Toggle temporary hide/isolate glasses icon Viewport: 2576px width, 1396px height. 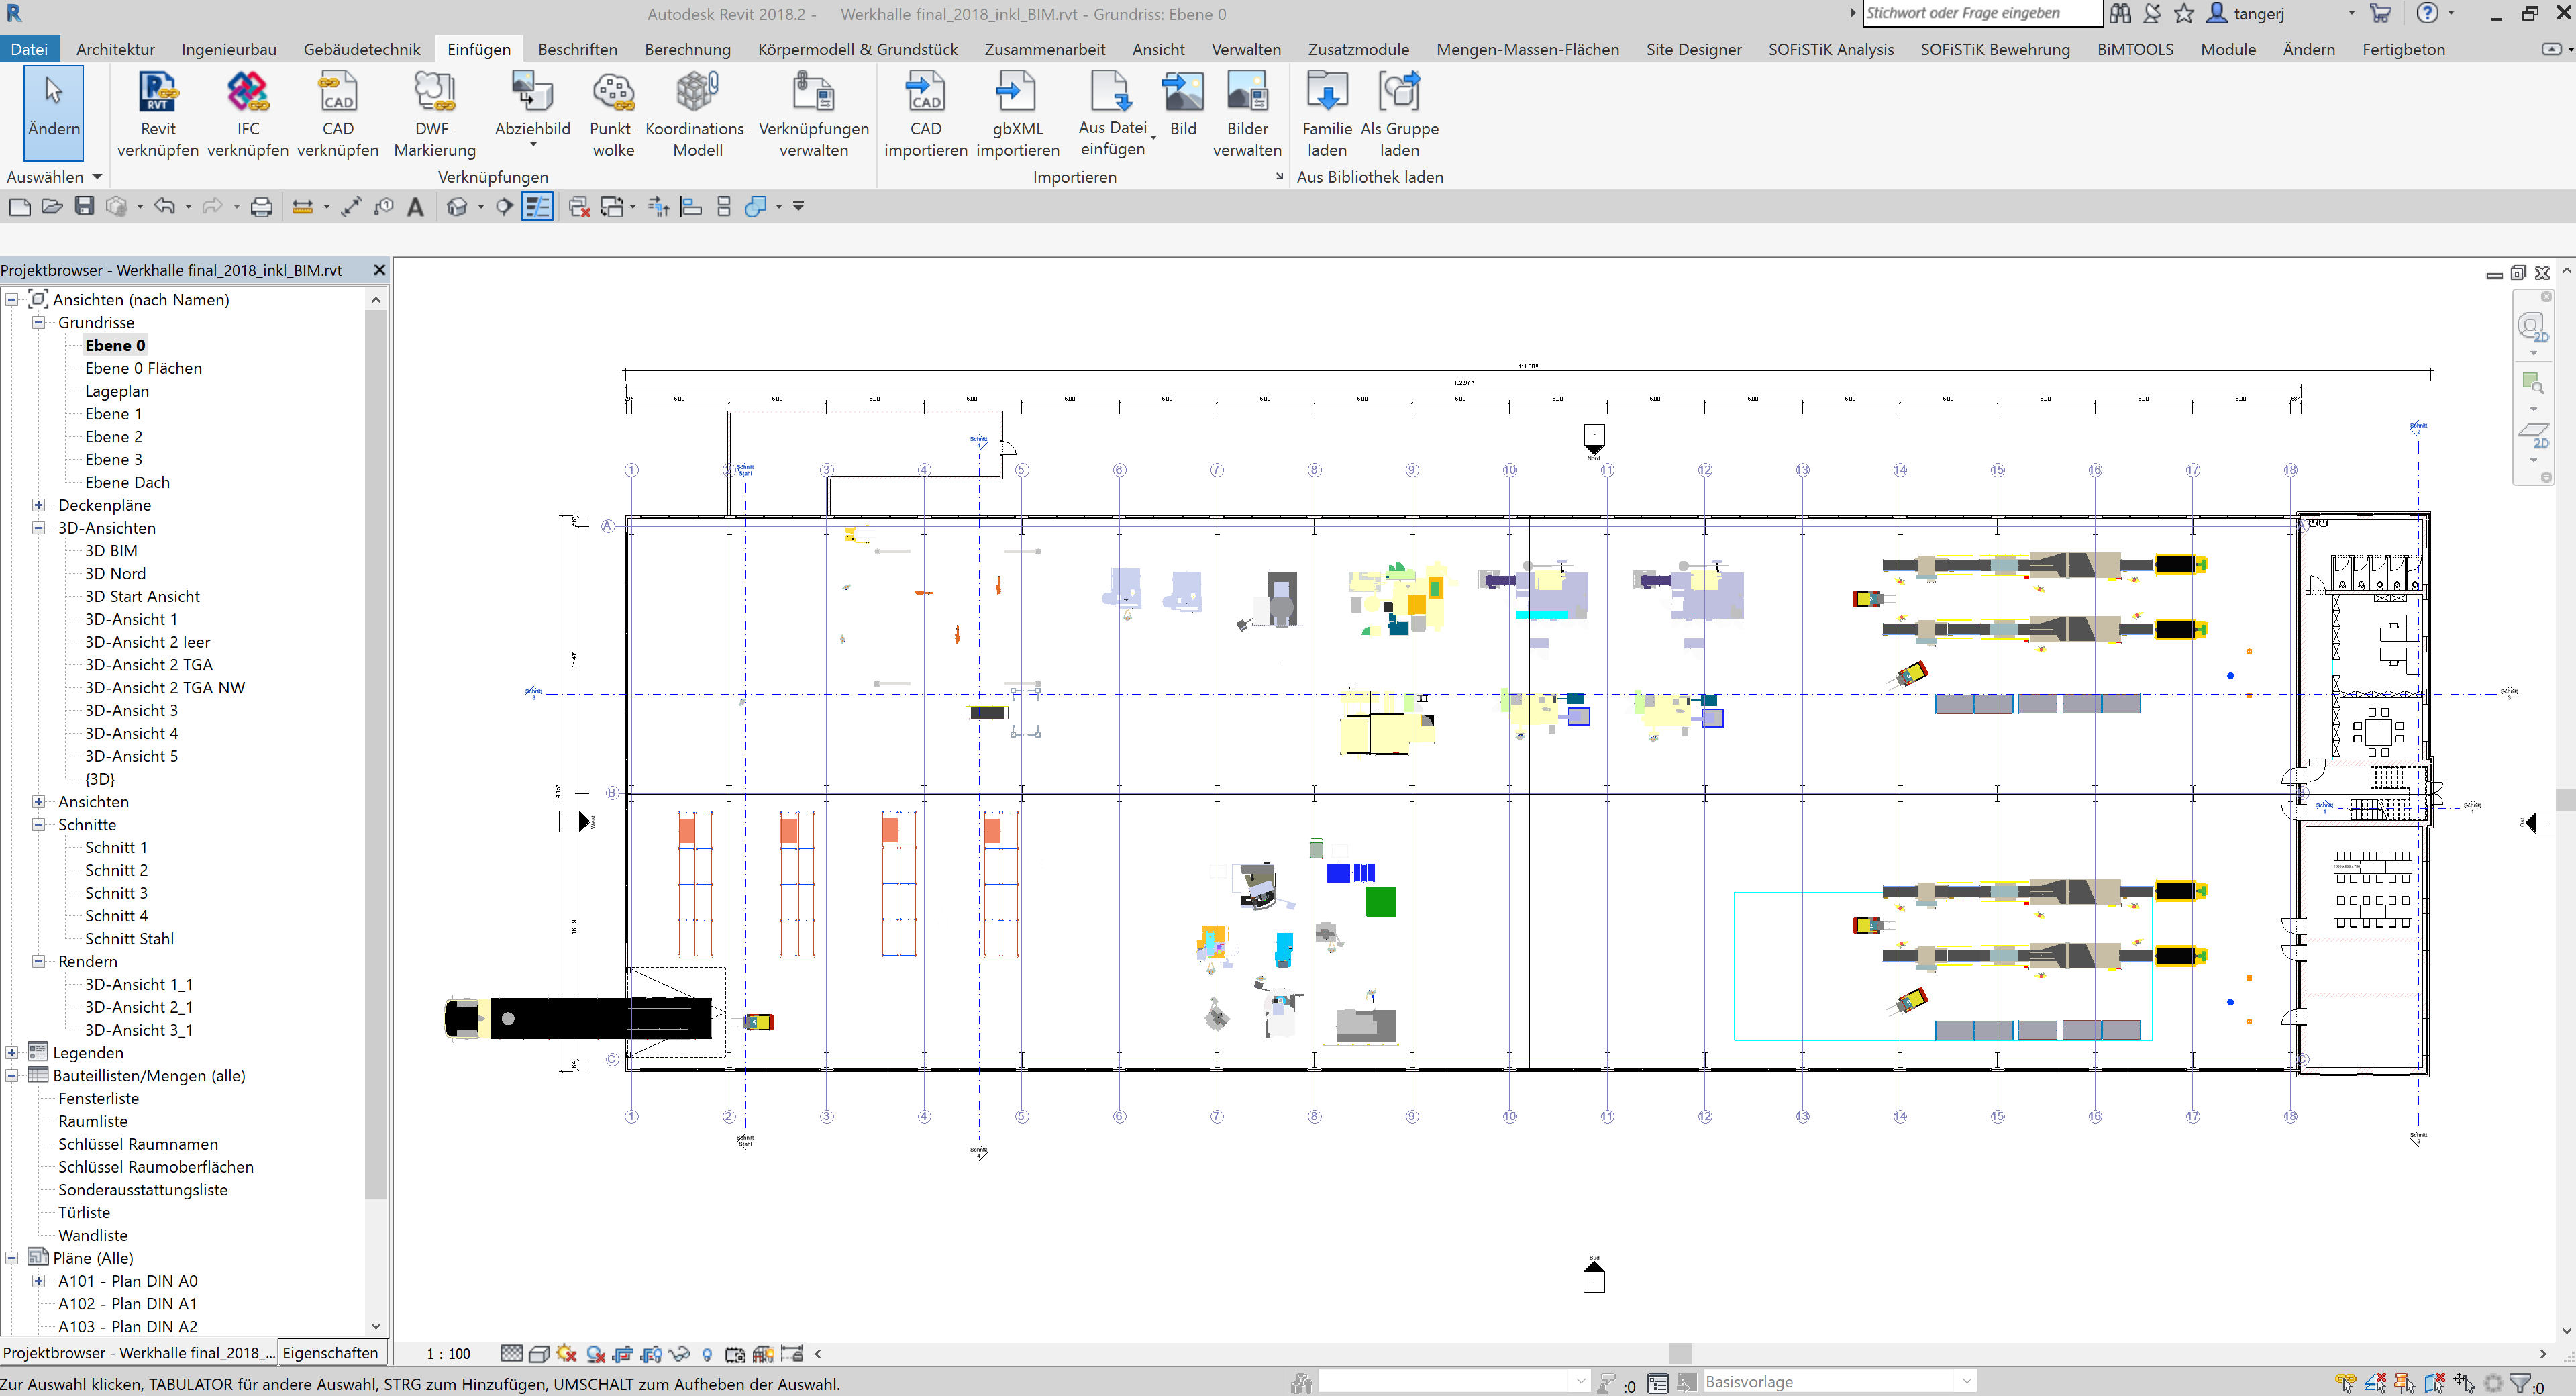click(x=680, y=1354)
